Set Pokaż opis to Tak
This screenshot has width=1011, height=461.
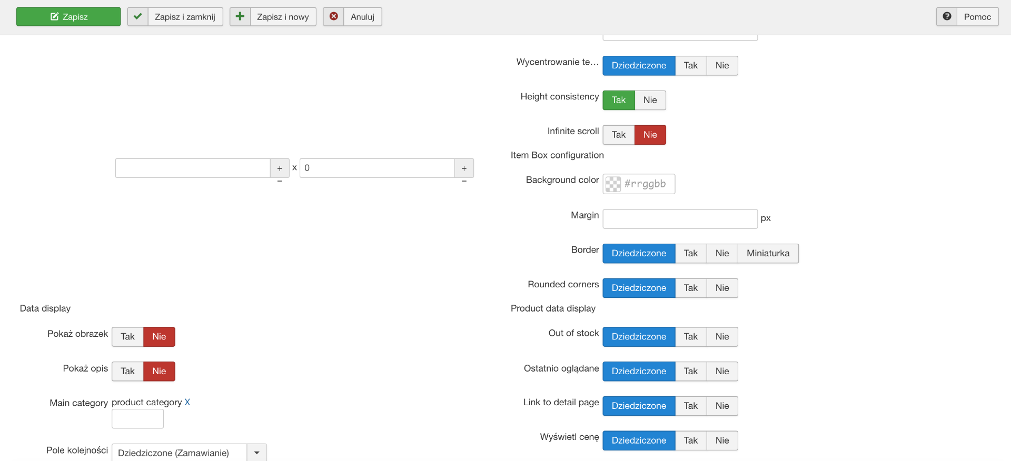click(127, 372)
